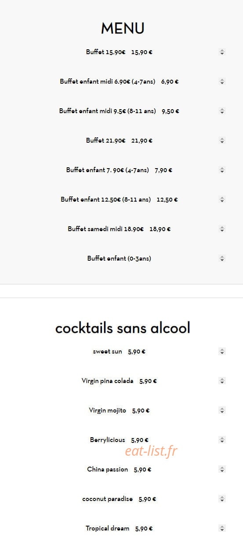Click the stepper for Buffet enfant 12.50€ (8-11 ans)
The height and width of the screenshot is (549, 243).
pyautogui.click(x=222, y=199)
